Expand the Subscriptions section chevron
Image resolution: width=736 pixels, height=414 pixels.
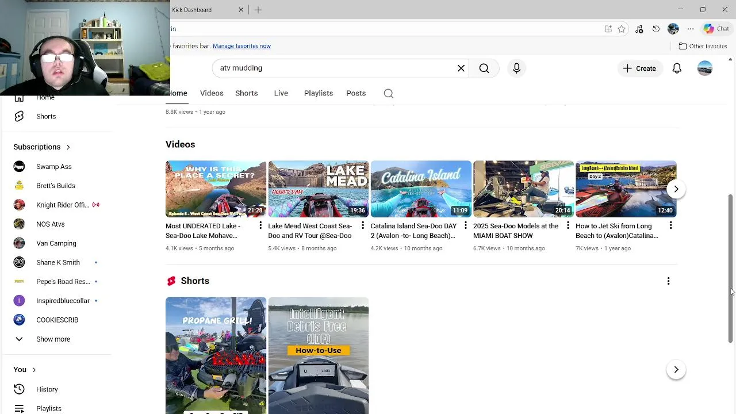pos(68,147)
